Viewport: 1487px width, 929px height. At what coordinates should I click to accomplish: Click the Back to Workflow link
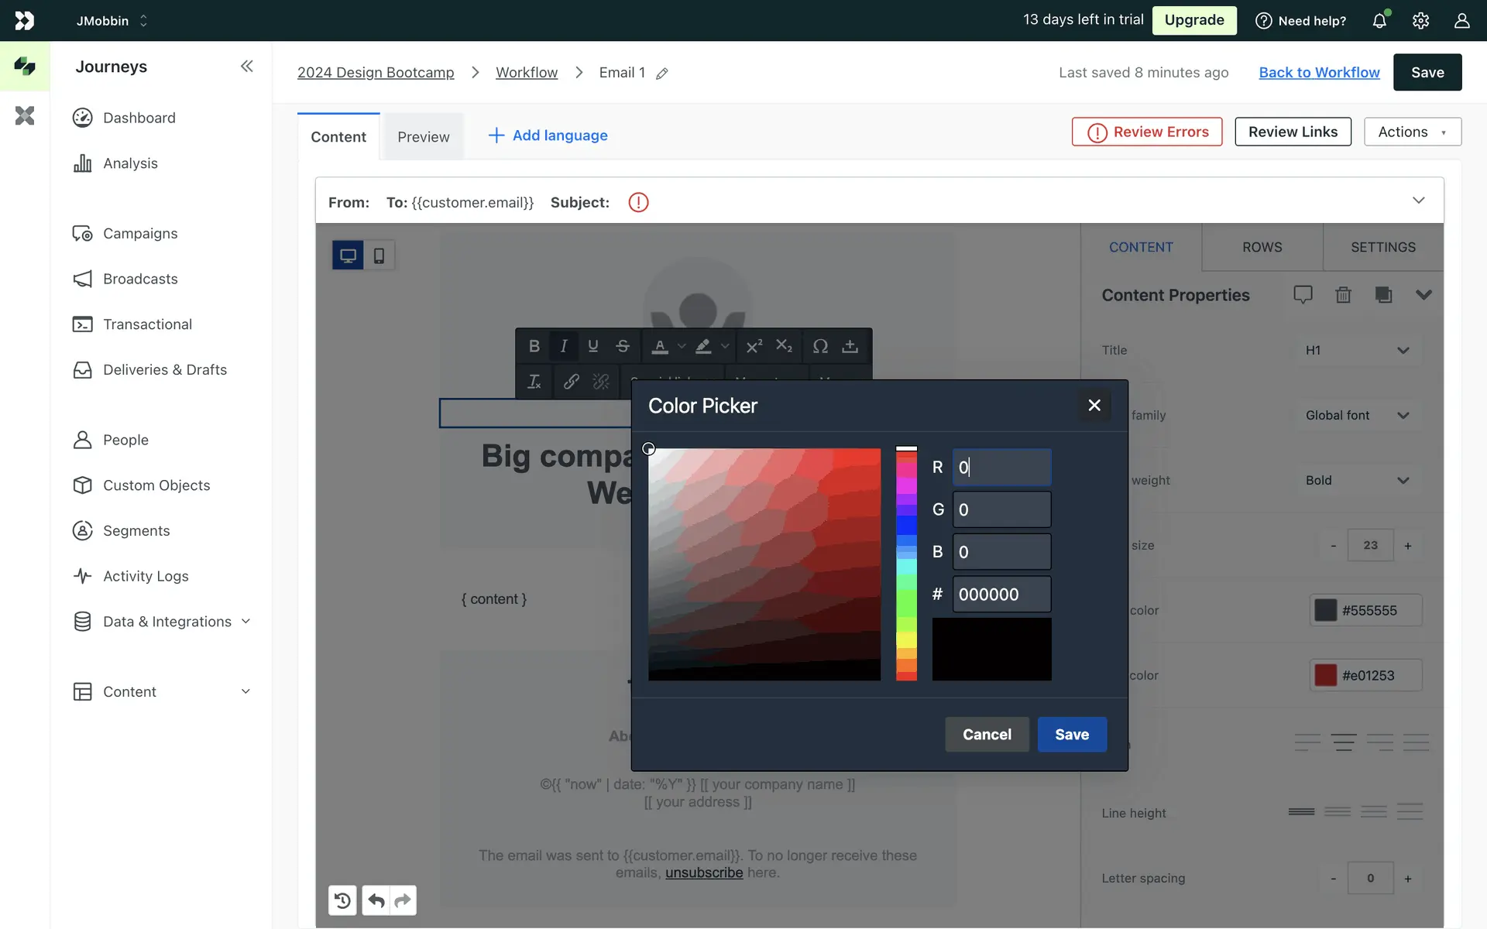(x=1319, y=72)
